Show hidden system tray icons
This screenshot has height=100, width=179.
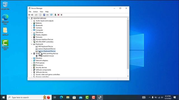(x=149, y=97)
